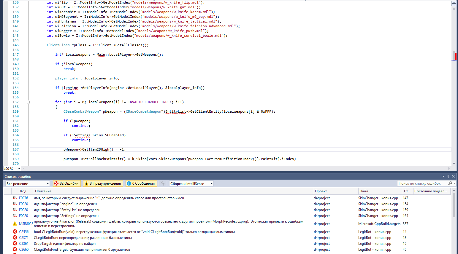Open the Сборка и IntelliSense dropdown
Image resolution: width=458 pixels, height=254 pixels.
(x=191, y=183)
